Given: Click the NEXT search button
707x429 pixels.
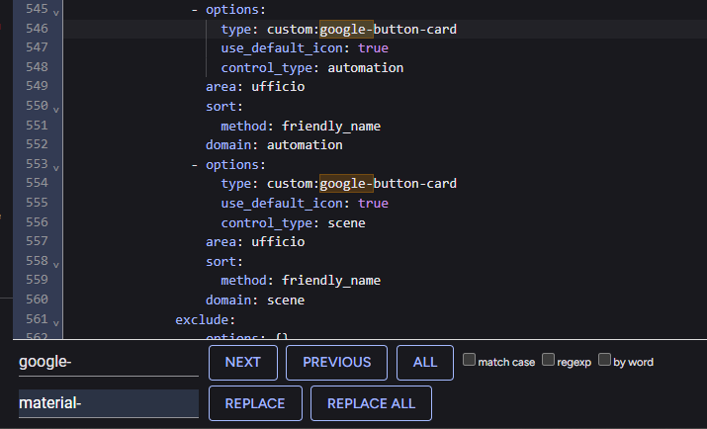Looking at the screenshot, I should coord(242,363).
